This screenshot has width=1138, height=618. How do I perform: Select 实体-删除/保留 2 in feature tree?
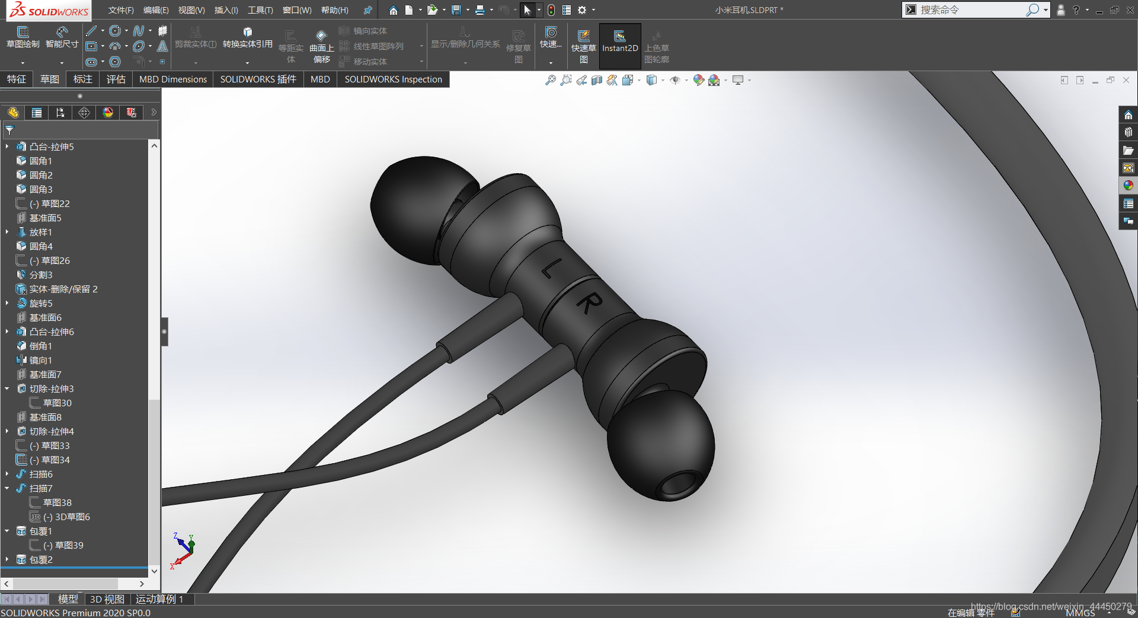pyautogui.click(x=57, y=289)
